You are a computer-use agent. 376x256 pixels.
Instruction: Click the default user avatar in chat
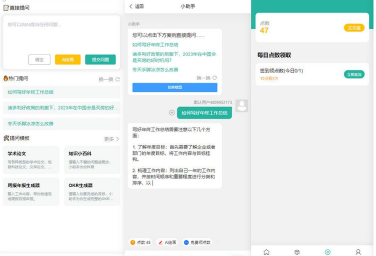point(242,106)
